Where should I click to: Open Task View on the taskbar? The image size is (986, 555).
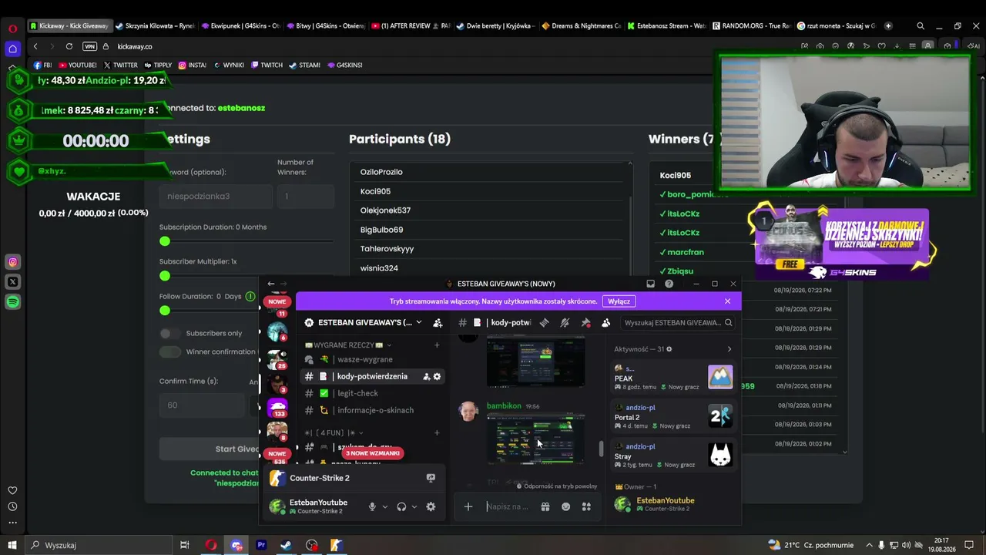point(184,545)
